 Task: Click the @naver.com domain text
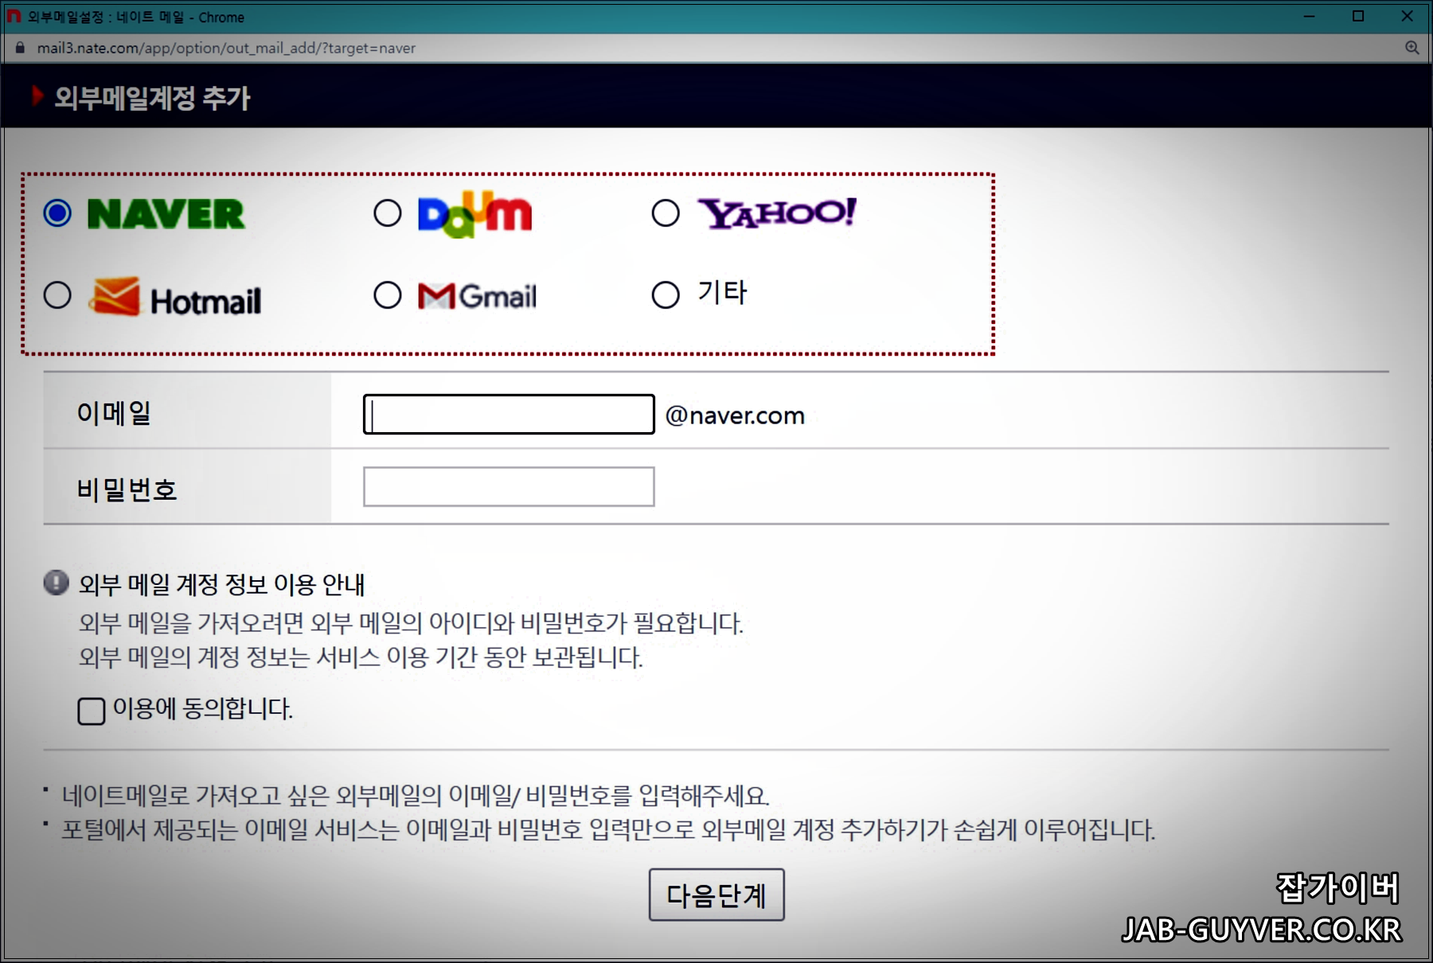click(735, 415)
